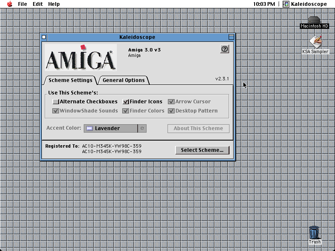
Task: Switch to the Scheme Settings tab
Action: (x=70, y=80)
